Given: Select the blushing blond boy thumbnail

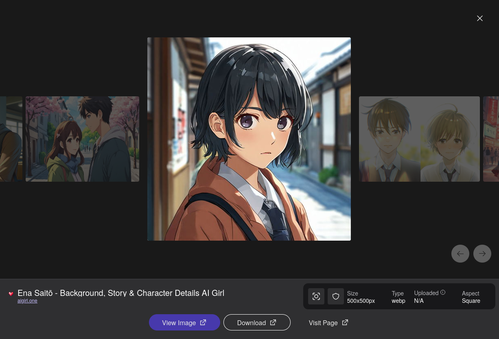Looking at the screenshot, I should tap(450, 139).
